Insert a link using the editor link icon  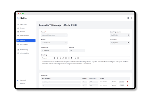pos(63,58)
